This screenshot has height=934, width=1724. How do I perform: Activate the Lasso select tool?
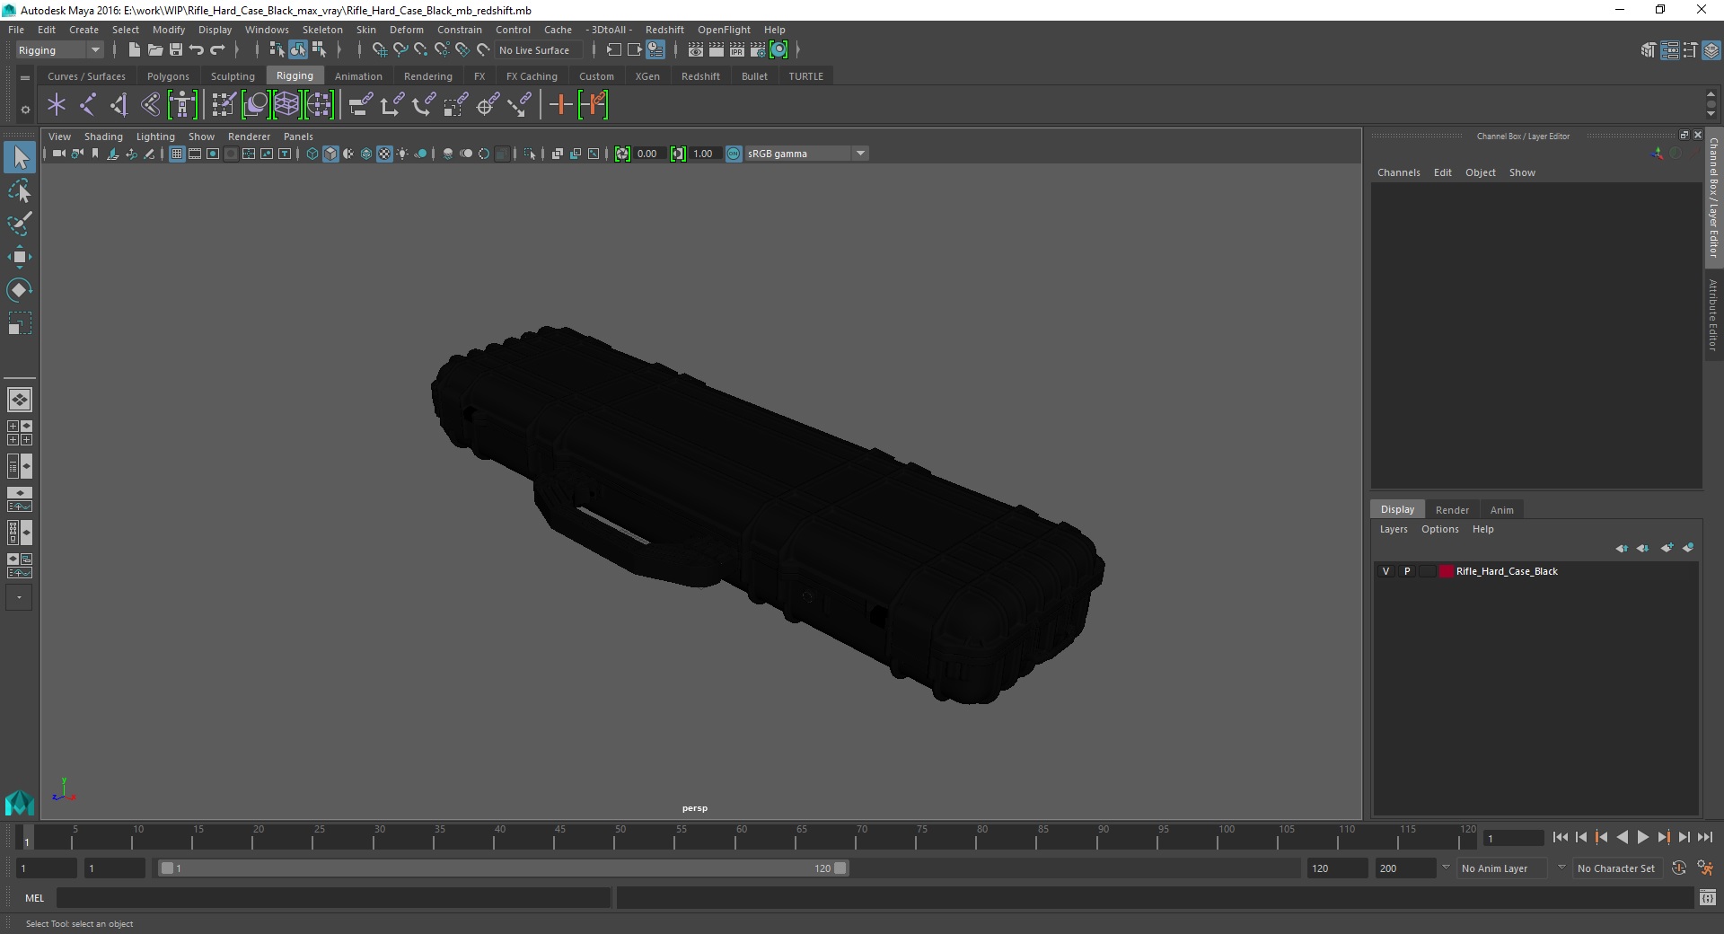(20, 190)
